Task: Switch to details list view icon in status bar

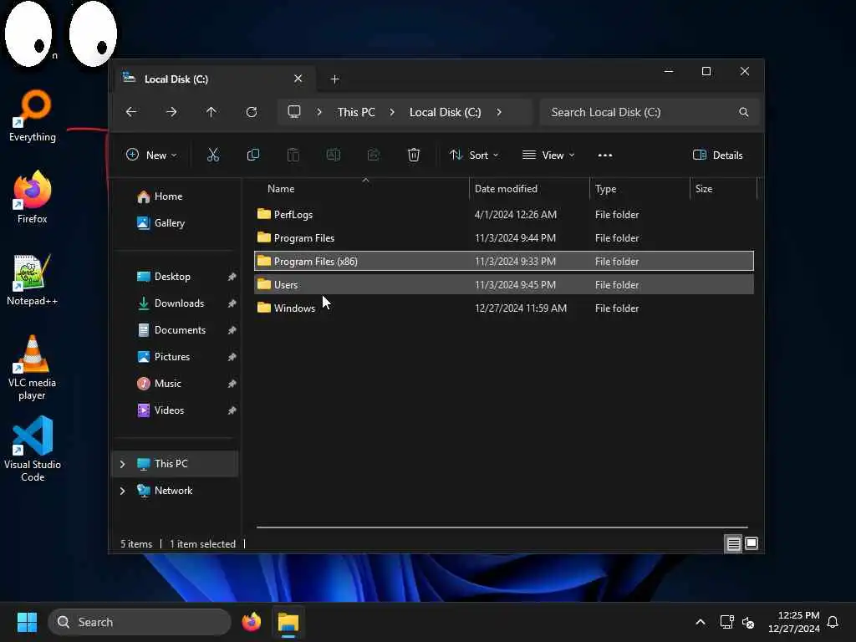Action: pos(733,543)
